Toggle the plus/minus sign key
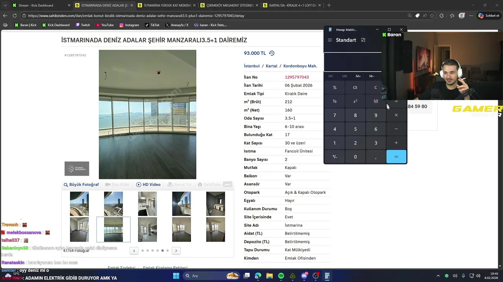 pyautogui.click(x=335, y=157)
